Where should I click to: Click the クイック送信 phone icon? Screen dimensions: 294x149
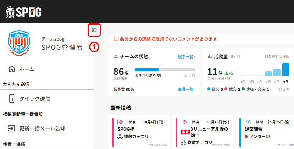(x=12, y=98)
